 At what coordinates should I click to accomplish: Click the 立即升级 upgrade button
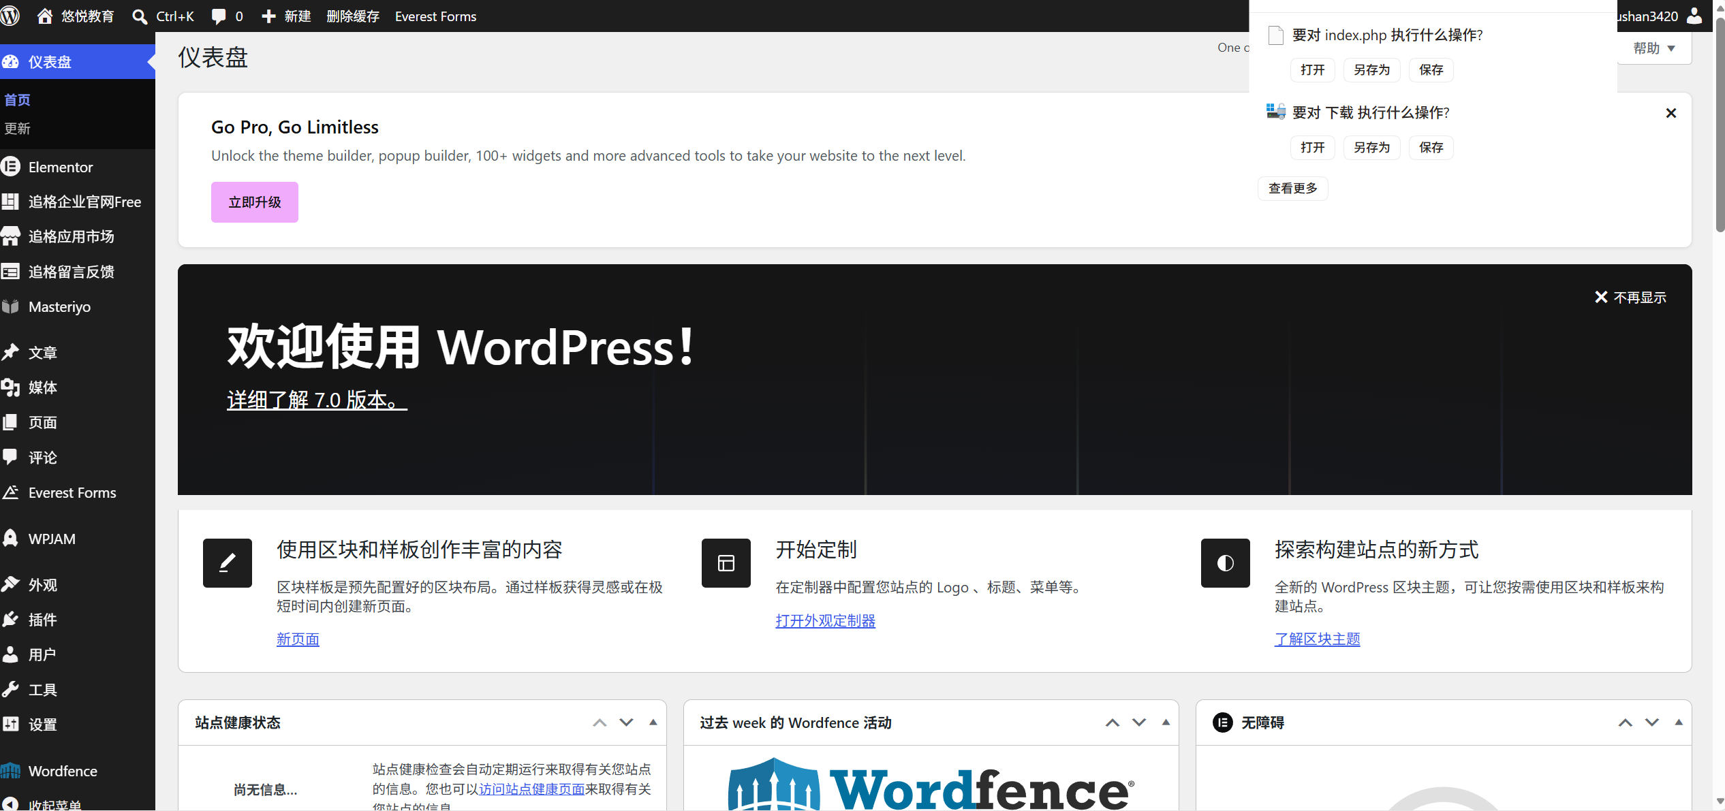click(x=255, y=202)
